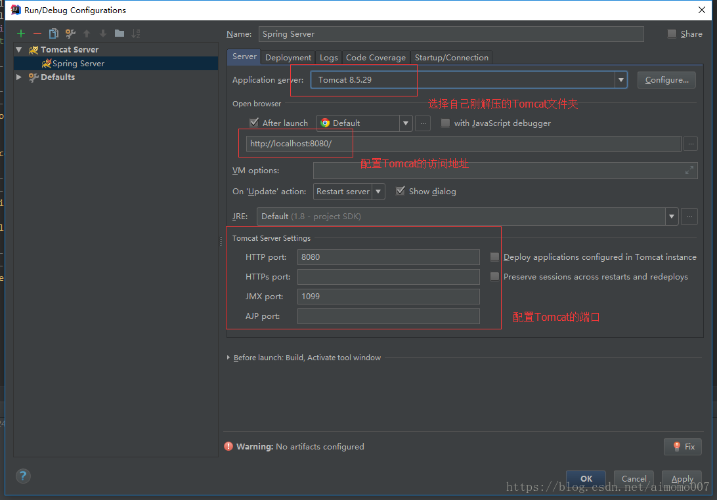Click the HTTP port field
The width and height of the screenshot is (717, 500).
pos(388,257)
